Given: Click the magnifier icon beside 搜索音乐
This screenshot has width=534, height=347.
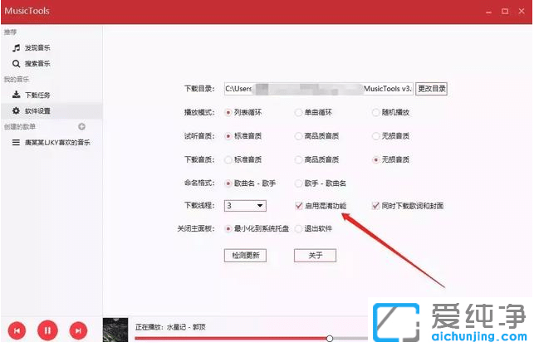Looking at the screenshot, I should 16,64.
